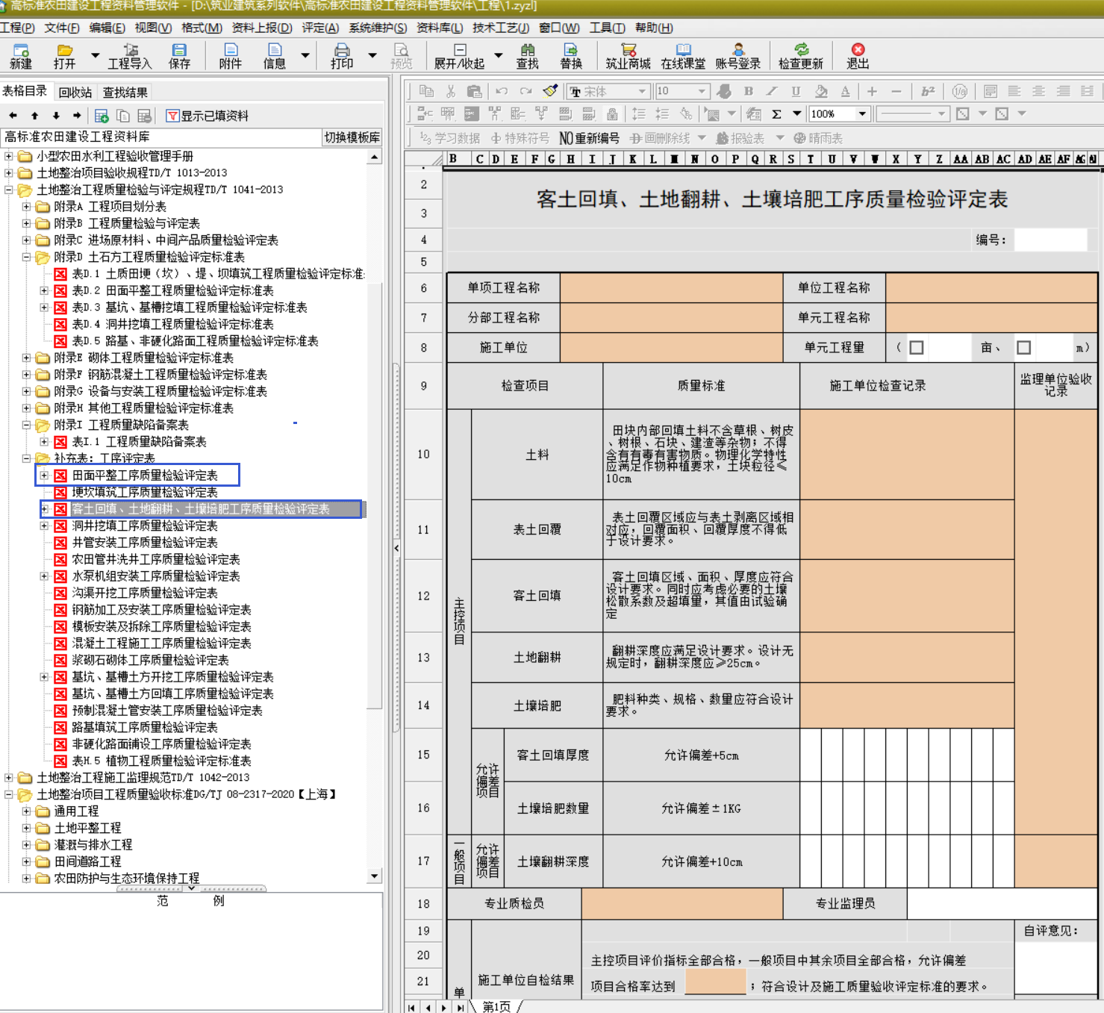Screen dimensions: 1104x1013
Task: Open the 替换 replace tool
Action: tap(571, 56)
